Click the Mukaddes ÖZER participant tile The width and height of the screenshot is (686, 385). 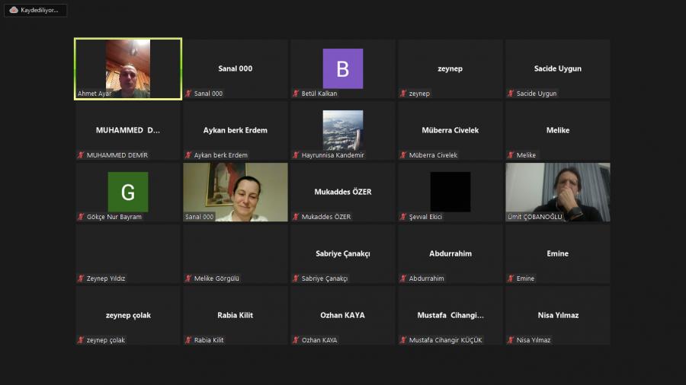pyautogui.click(x=342, y=192)
